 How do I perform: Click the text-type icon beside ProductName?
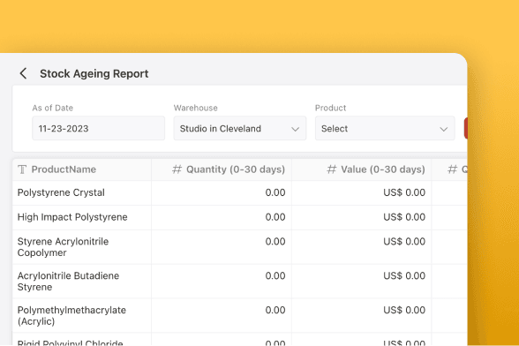click(22, 169)
